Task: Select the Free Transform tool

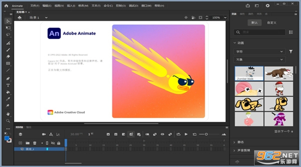Action: (x=8, y=28)
